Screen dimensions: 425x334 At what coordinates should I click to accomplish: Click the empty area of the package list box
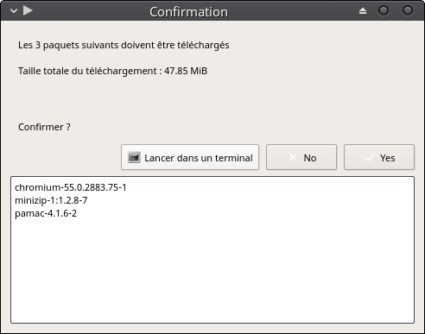pos(212,270)
